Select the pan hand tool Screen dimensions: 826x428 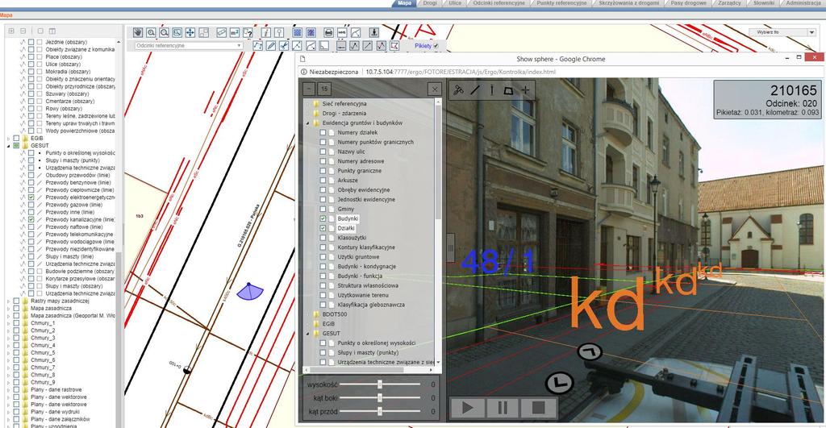pos(137,32)
